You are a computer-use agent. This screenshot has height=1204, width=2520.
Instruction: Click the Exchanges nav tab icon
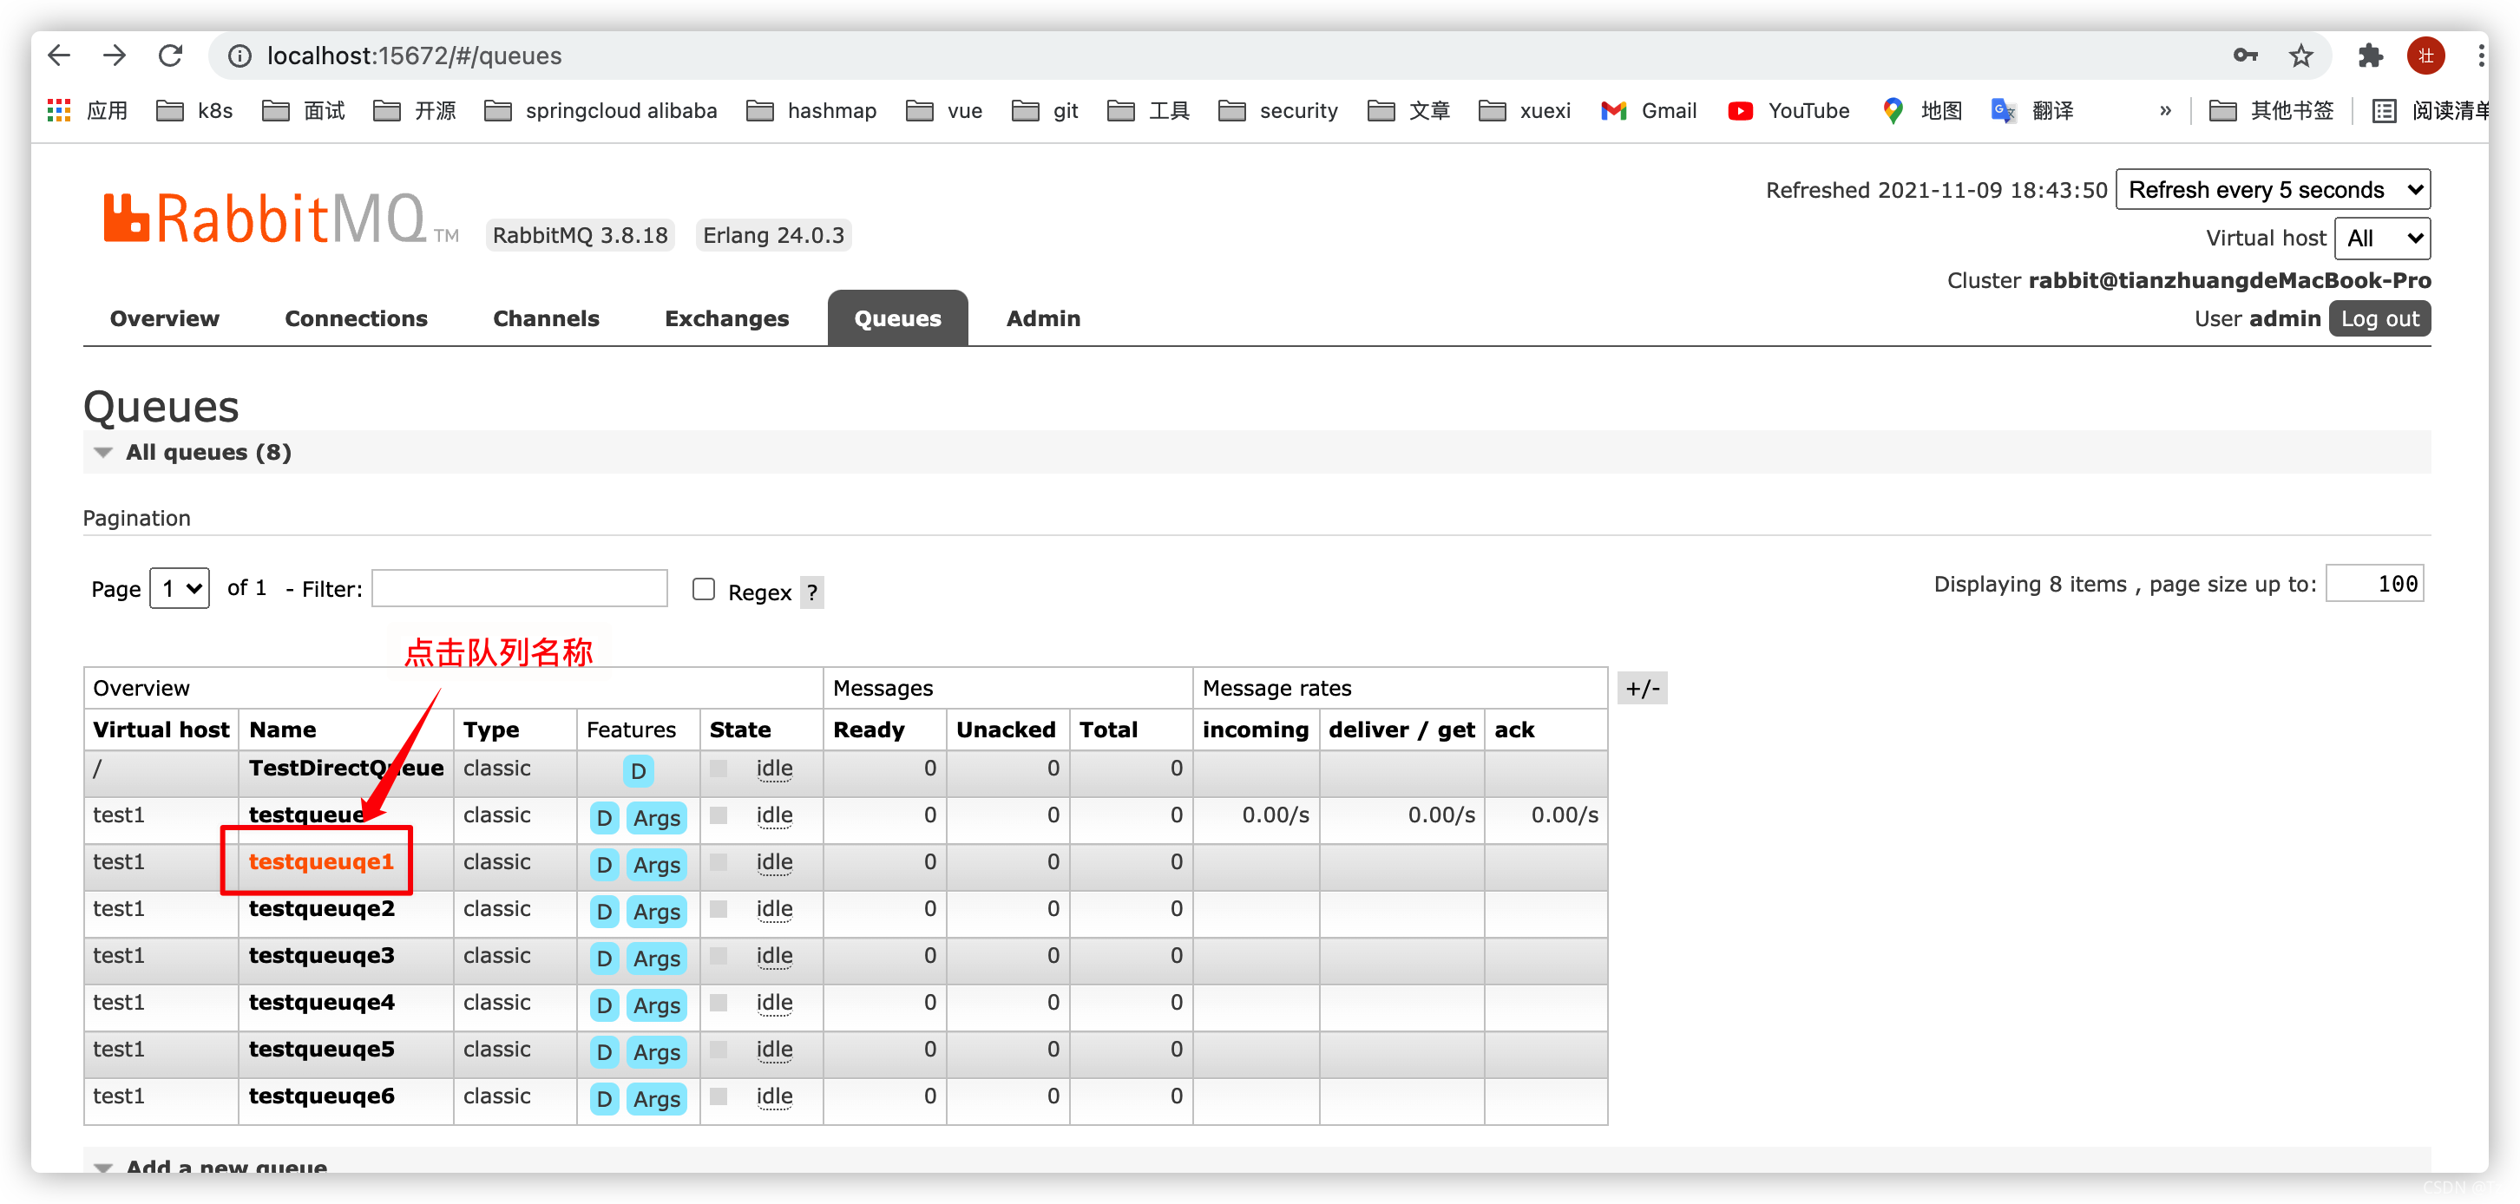tap(728, 318)
